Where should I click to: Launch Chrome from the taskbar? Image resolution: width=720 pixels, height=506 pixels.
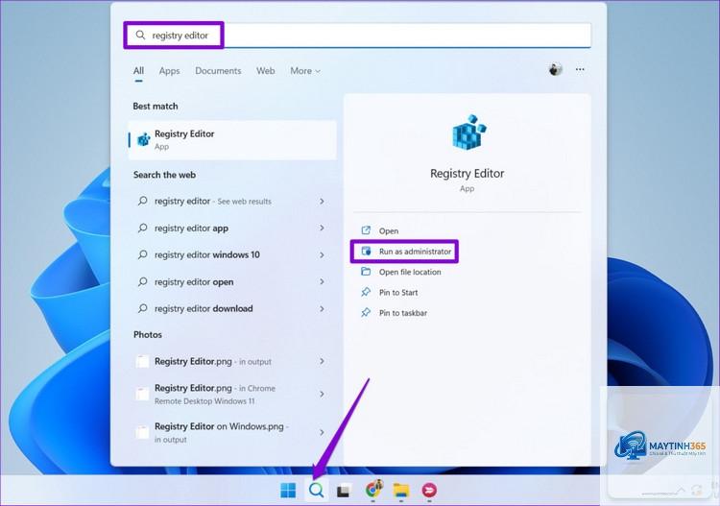pyautogui.click(x=373, y=490)
